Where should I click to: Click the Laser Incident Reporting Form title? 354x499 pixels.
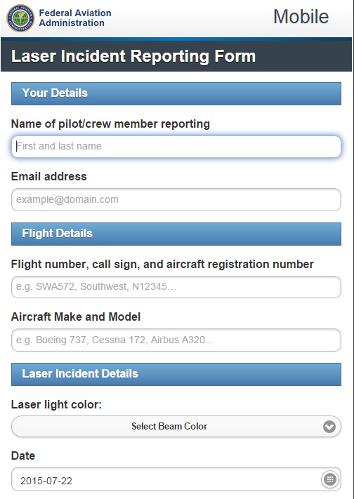coord(133,56)
